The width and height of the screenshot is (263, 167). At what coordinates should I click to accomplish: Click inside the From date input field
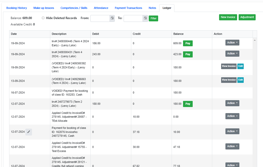coord(100,18)
